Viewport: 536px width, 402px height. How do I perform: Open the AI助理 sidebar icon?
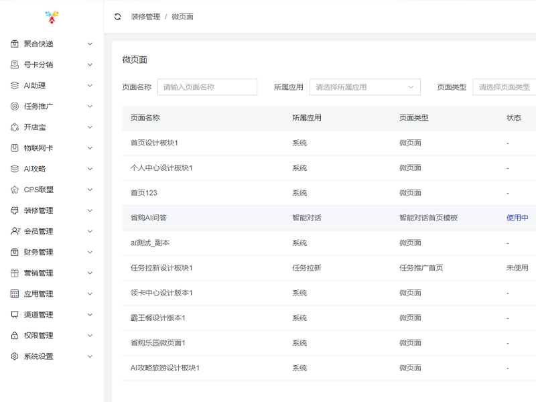tap(15, 85)
